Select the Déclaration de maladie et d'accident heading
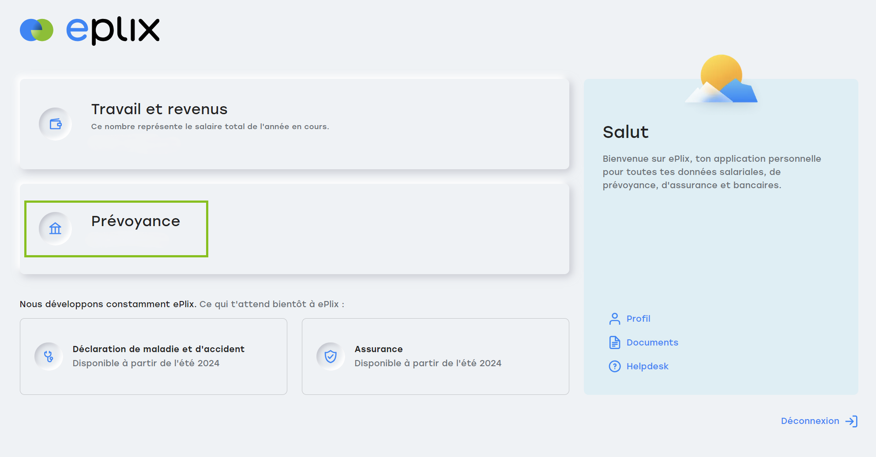The width and height of the screenshot is (876, 457). click(158, 349)
